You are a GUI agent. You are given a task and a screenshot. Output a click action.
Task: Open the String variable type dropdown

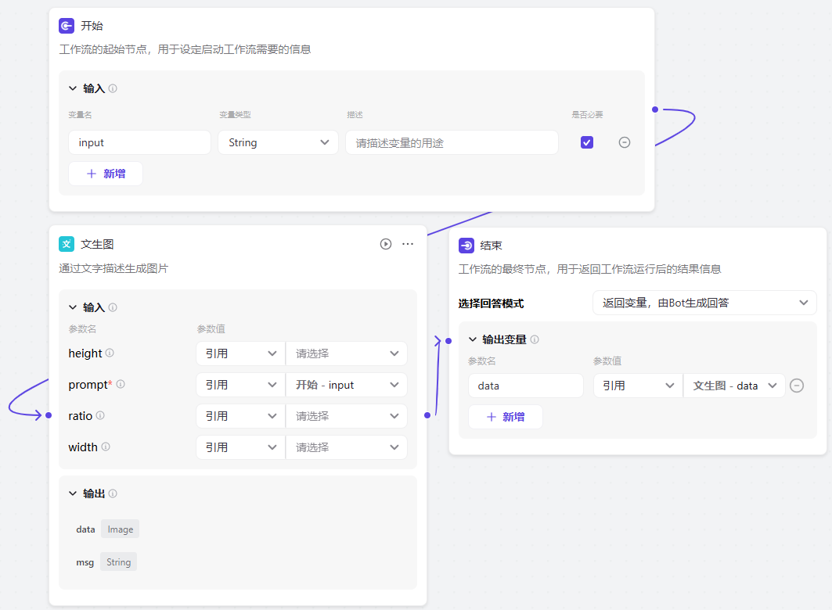[278, 142]
